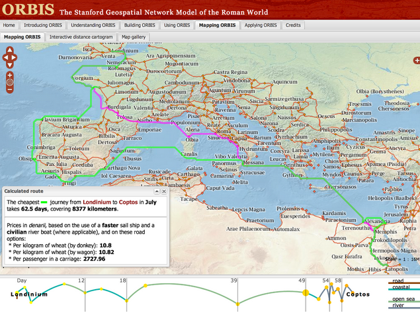Open the Introducing ORBIS tab
The width and height of the screenshot is (420, 313).
pyautogui.click(x=43, y=25)
